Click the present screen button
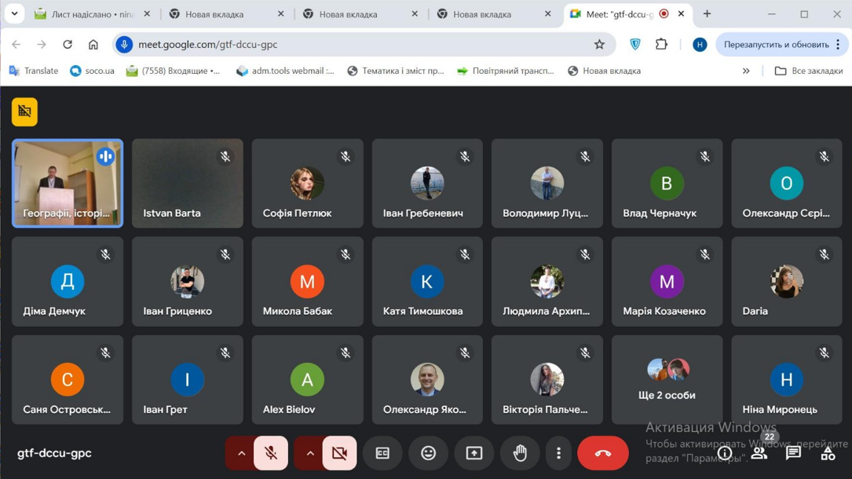 click(x=474, y=453)
